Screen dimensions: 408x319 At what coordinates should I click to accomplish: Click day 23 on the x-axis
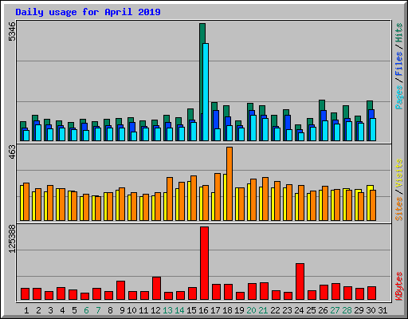point(287,310)
